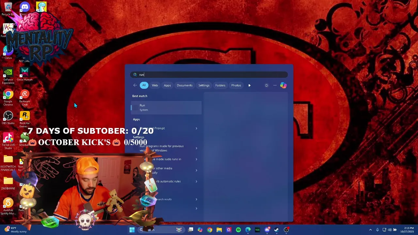Switch to the Web search tab
Screen dimensions: 418x235
(155, 86)
